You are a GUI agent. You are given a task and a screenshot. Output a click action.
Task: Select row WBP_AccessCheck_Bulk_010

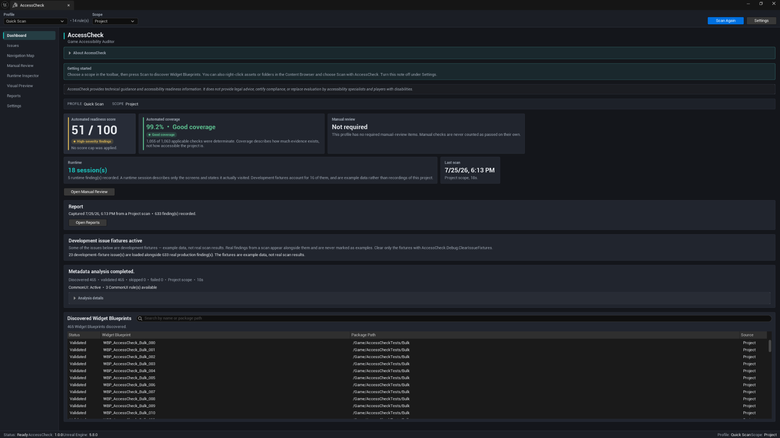417,413
